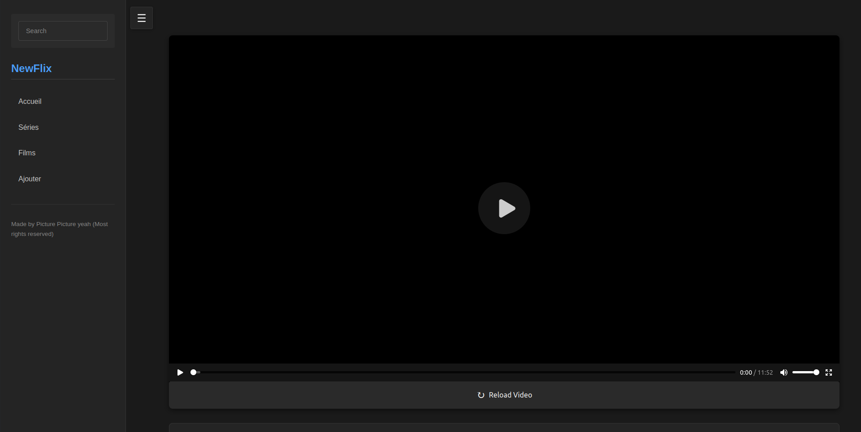Enter fullscreen using the fullscreen icon
This screenshot has height=432, width=861.
click(x=829, y=372)
